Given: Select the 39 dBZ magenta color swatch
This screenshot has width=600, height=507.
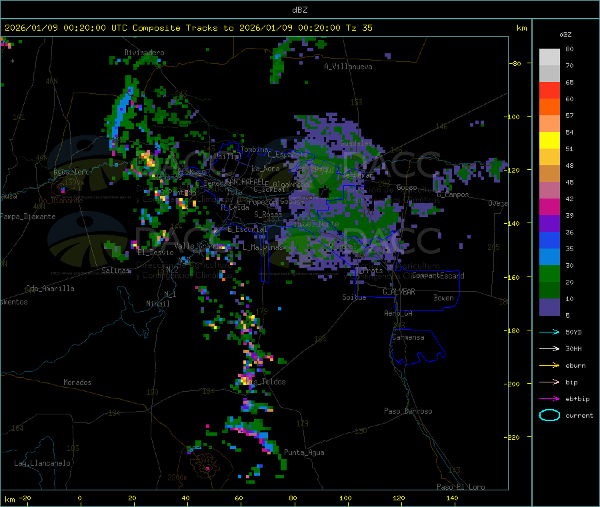Looking at the screenshot, I should [x=549, y=207].
